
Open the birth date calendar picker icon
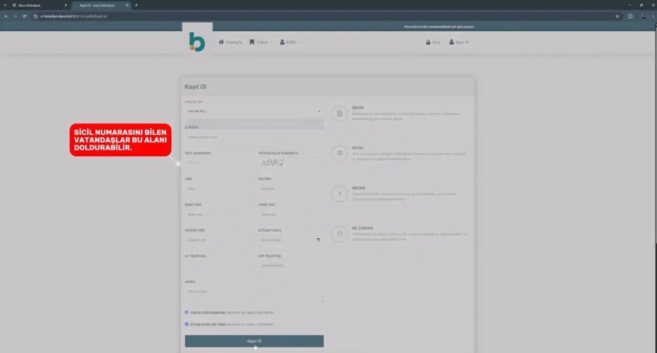click(x=318, y=240)
